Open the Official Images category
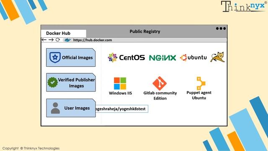Screen dimensions: 268x151 coord(71,57)
